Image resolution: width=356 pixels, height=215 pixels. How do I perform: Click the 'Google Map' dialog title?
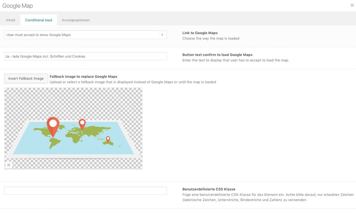click(18, 6)
